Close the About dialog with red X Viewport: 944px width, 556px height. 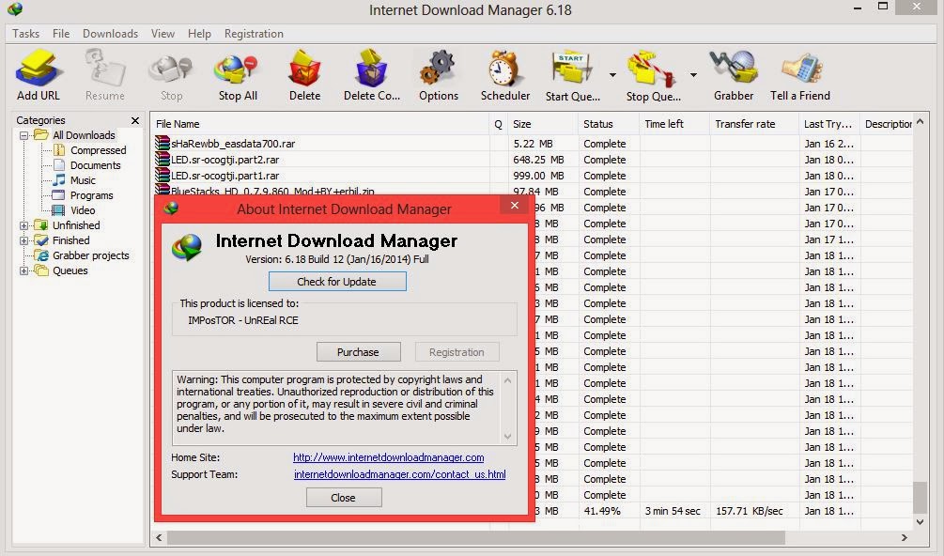pos(514,205)
